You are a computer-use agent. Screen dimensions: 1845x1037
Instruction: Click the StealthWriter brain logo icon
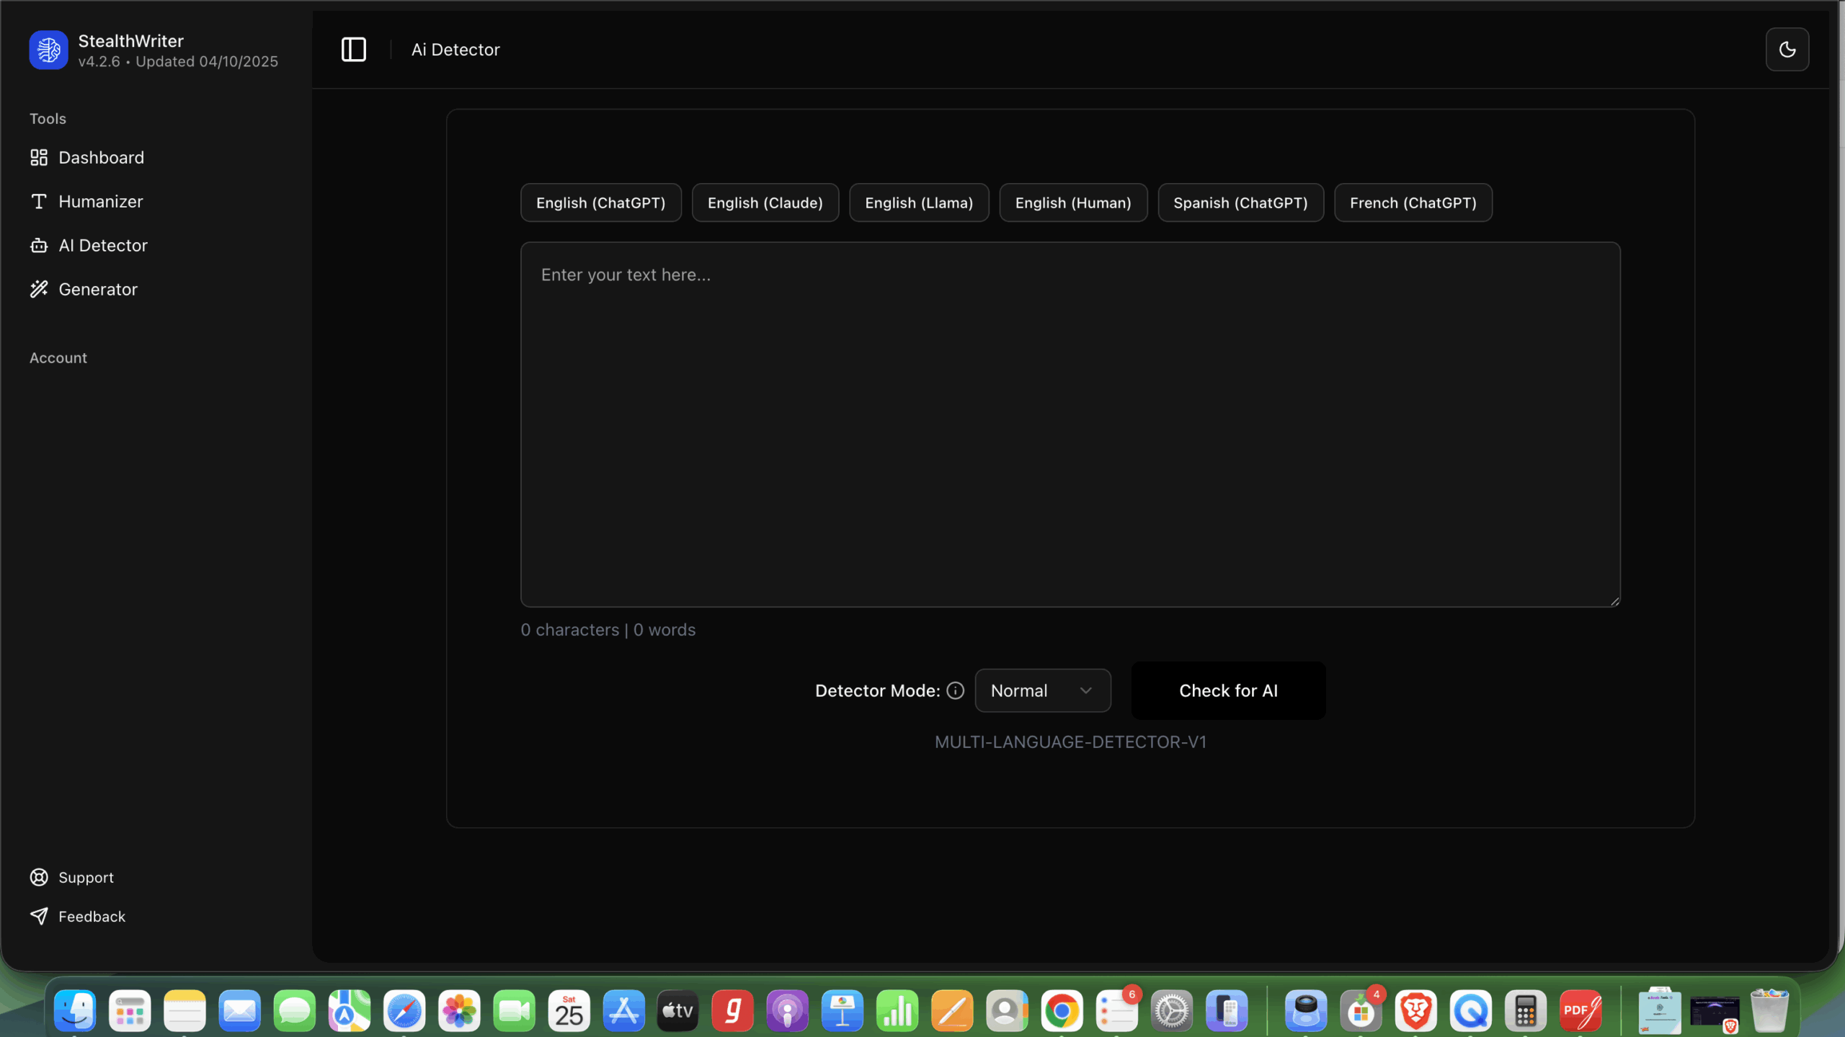coord(48,50)
